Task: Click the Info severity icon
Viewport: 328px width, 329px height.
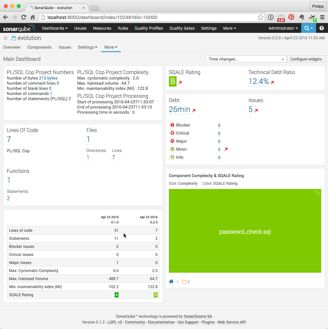Action: 172,157
